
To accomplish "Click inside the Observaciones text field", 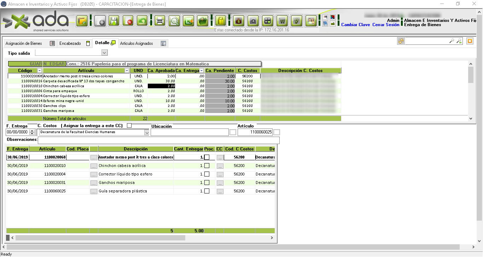I will click(158, 140).
